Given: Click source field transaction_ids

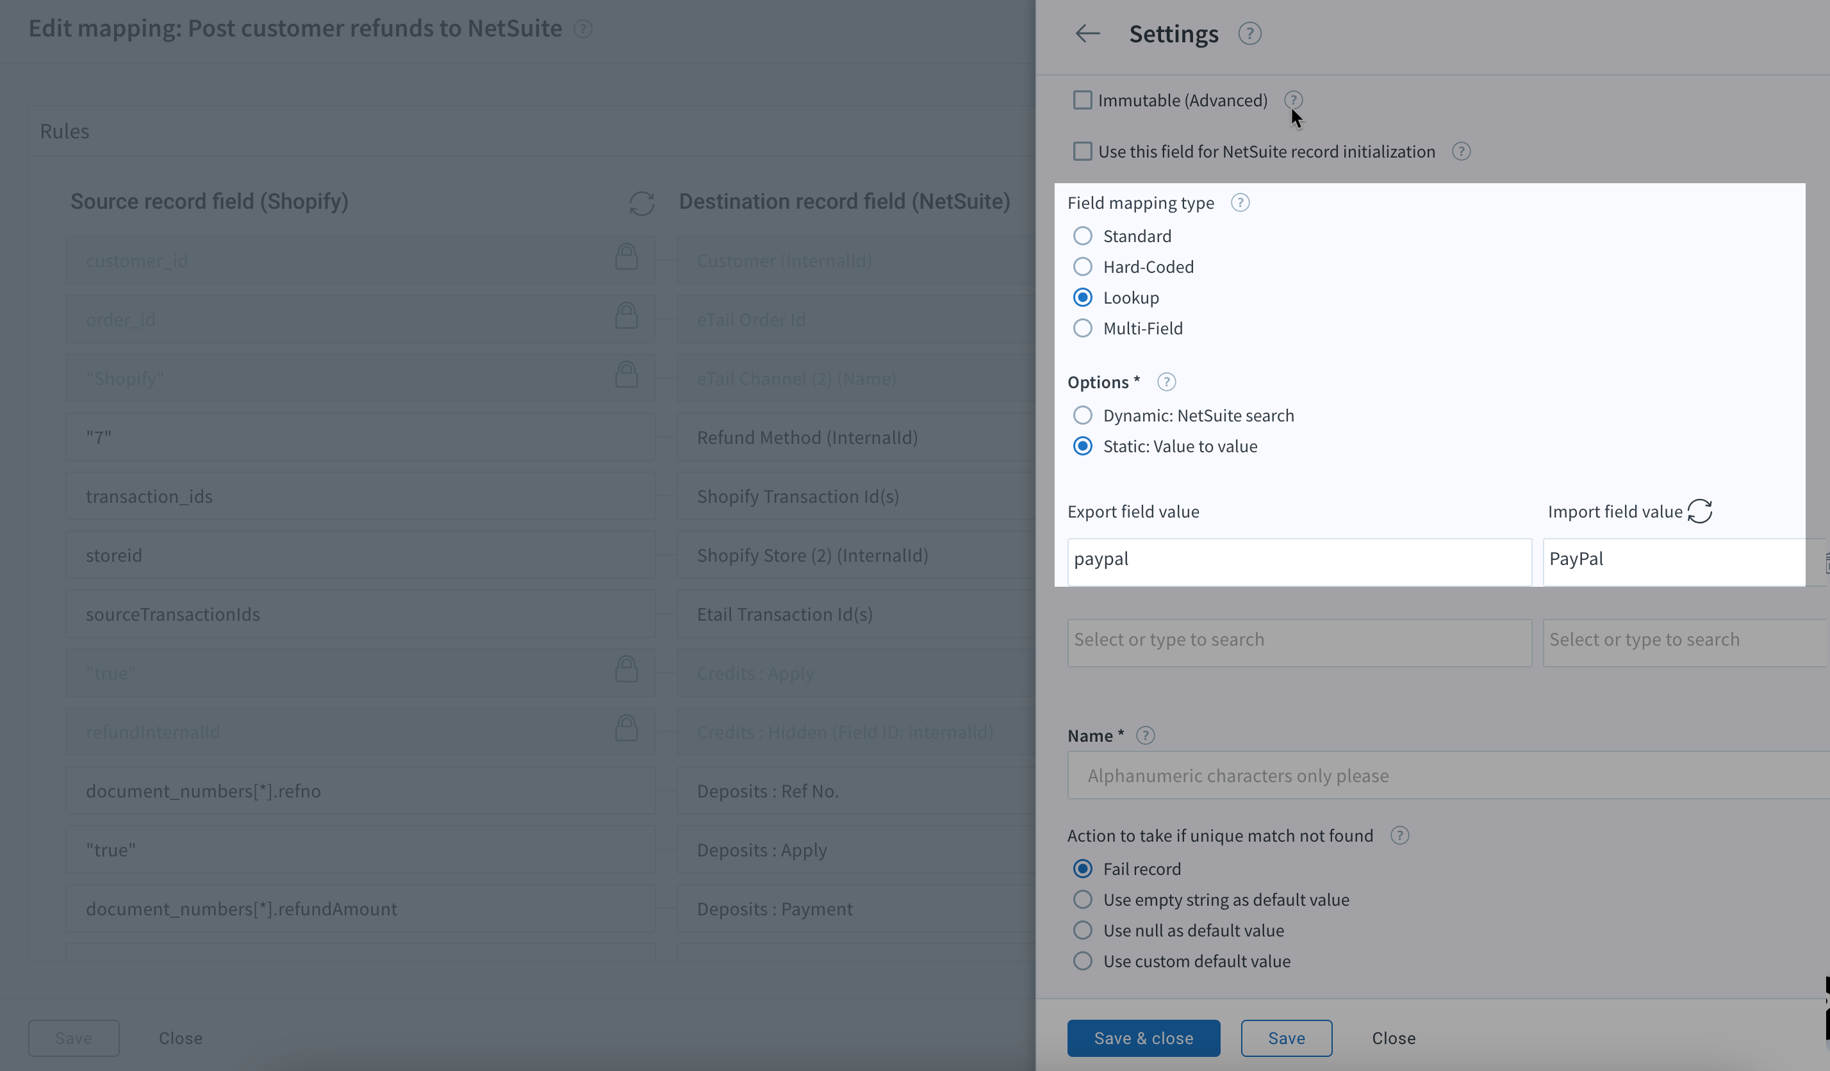Looking at the screenshot, I should pyautogui.click(x=360, y=496).
